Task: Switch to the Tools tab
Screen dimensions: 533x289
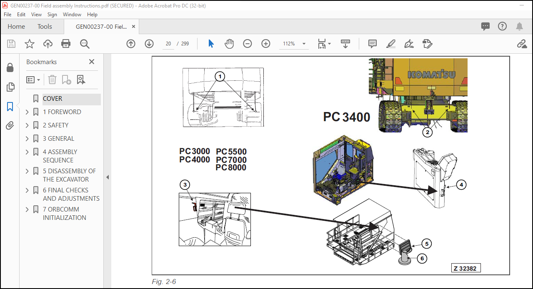Action: point(45,27)
